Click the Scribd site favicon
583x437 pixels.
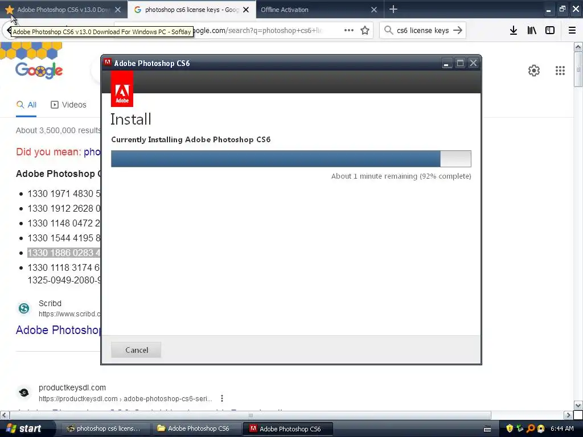click(x=24, y=308)
